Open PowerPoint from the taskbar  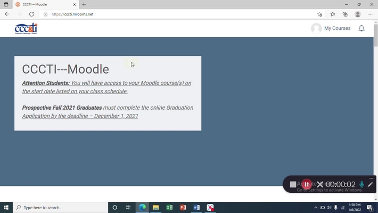[183, 208]
